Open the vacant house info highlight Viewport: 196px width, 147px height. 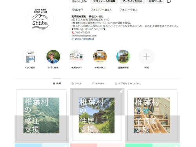tap(123, 57)
